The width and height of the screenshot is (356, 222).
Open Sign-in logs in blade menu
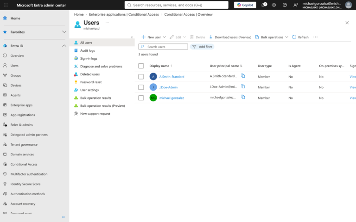pyautogui.click(x=89, y=58)
